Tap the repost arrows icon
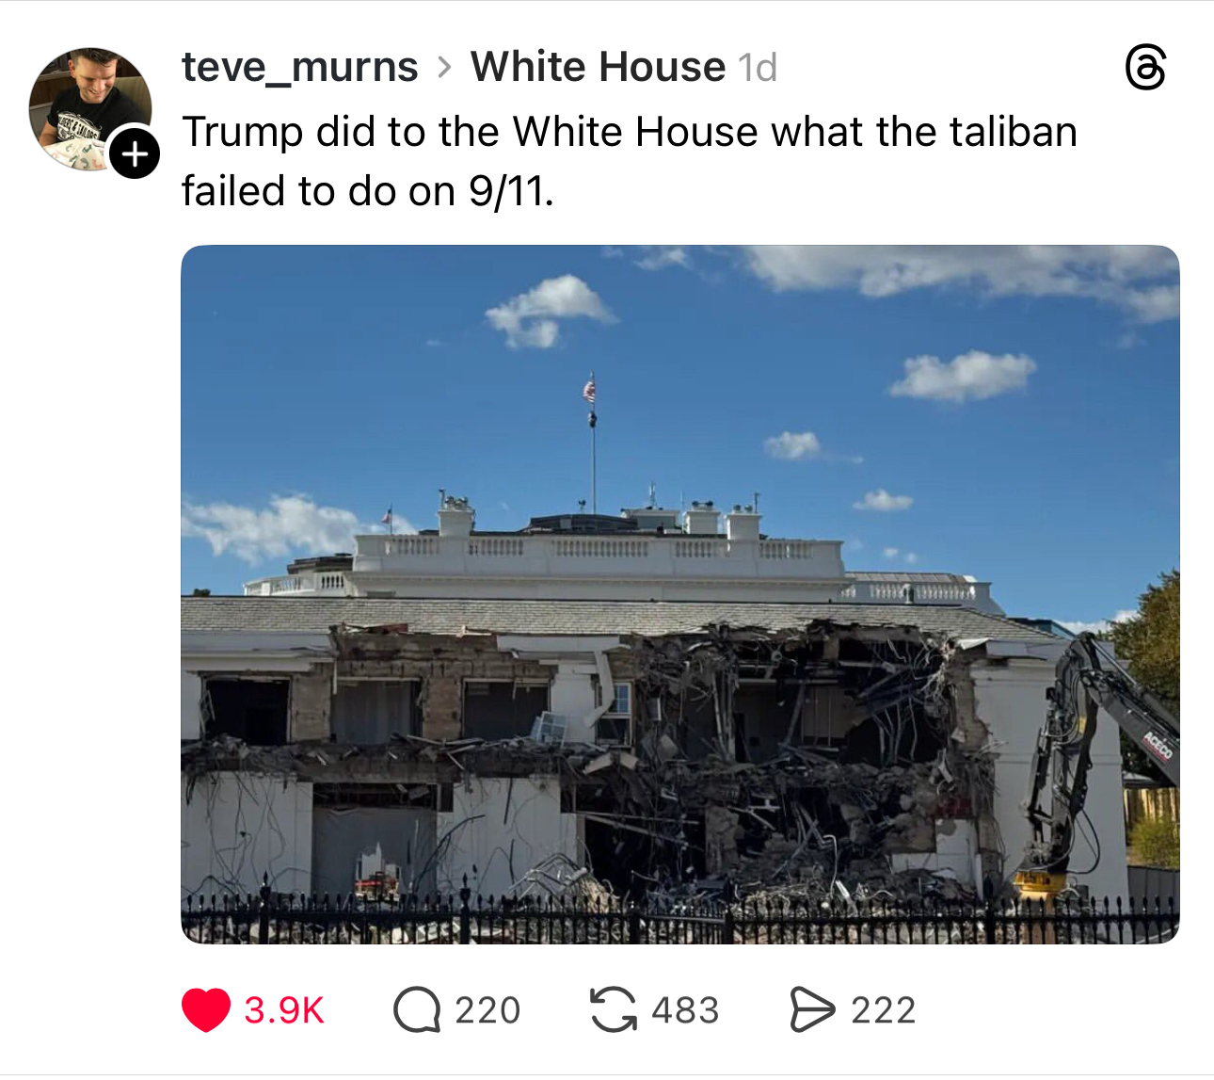Image resolution: width=1214 pixels, height=1080 pixels. pos(614,1009)
